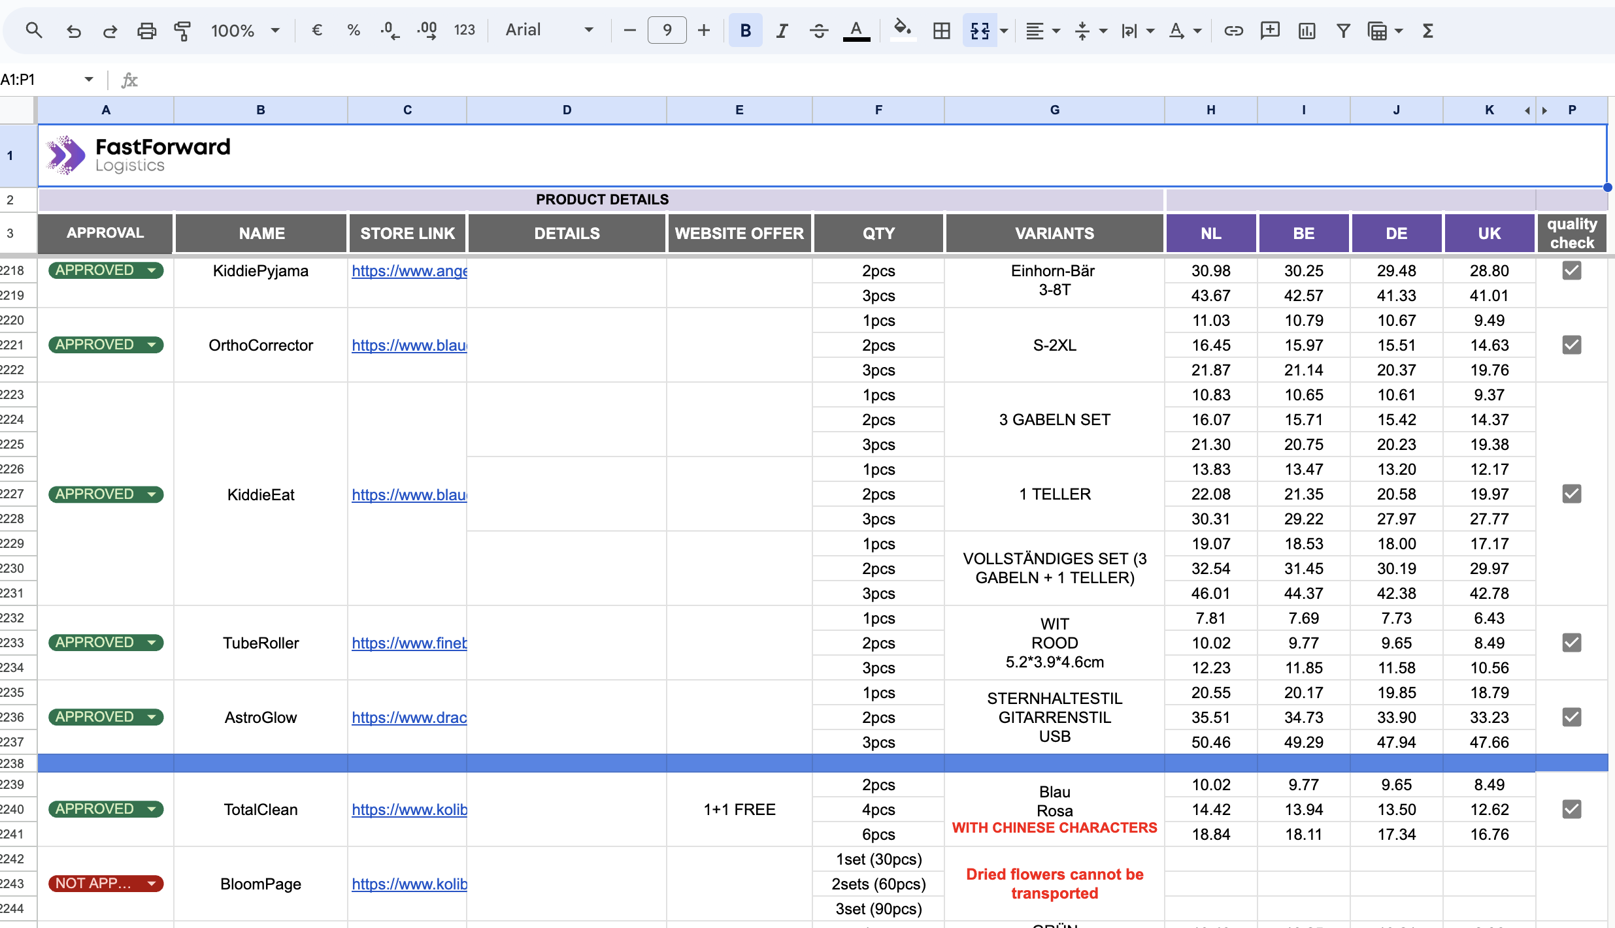Open TubeRoller store link

coord(409,643)
